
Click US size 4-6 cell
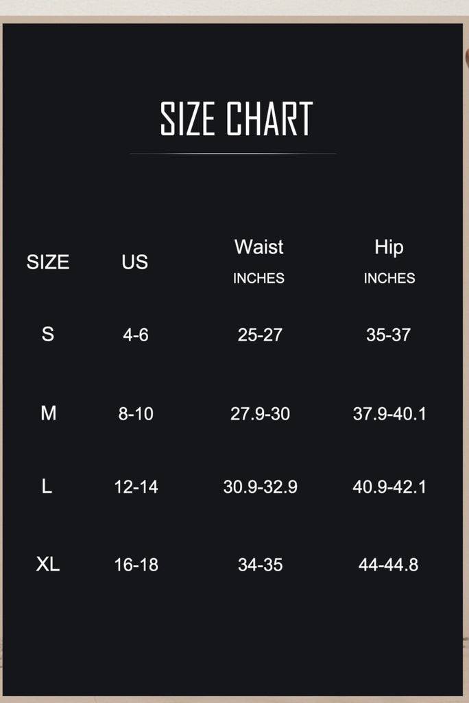[x=136, y=335]
